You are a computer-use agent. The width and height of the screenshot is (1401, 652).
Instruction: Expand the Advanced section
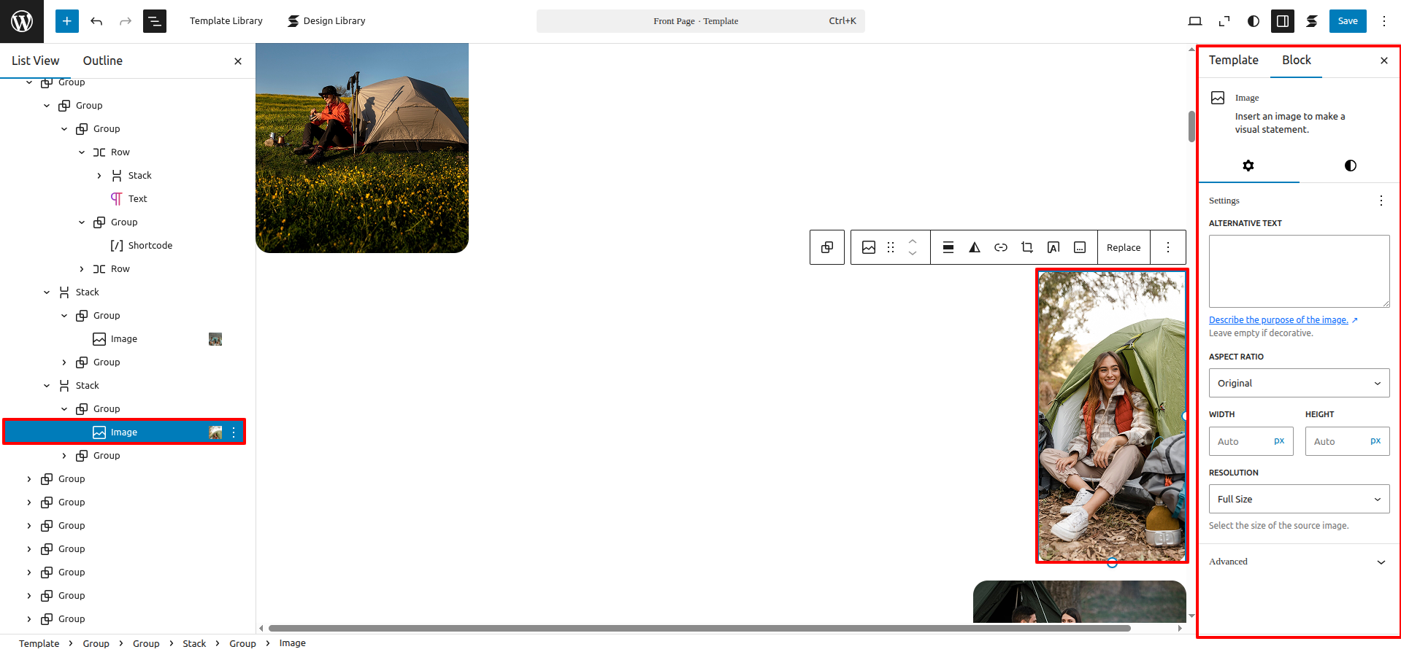[1298, 562]
